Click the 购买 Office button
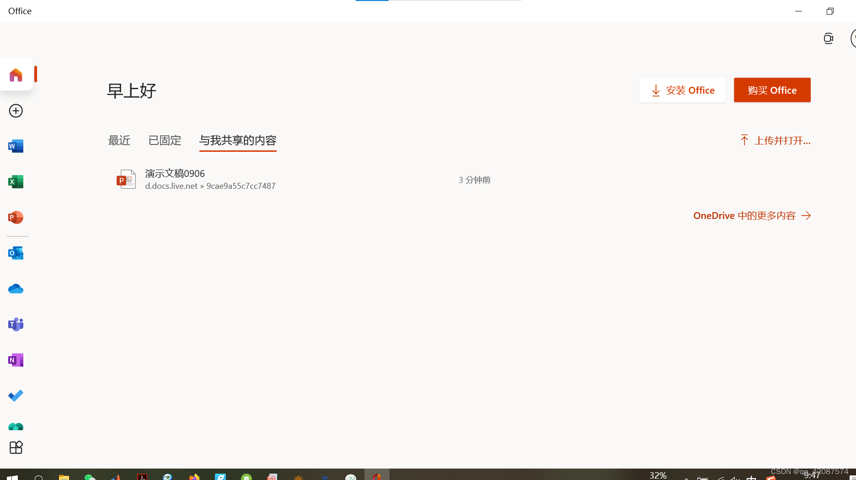The height and width of the screenshot is (480, 856). [772, 90]
